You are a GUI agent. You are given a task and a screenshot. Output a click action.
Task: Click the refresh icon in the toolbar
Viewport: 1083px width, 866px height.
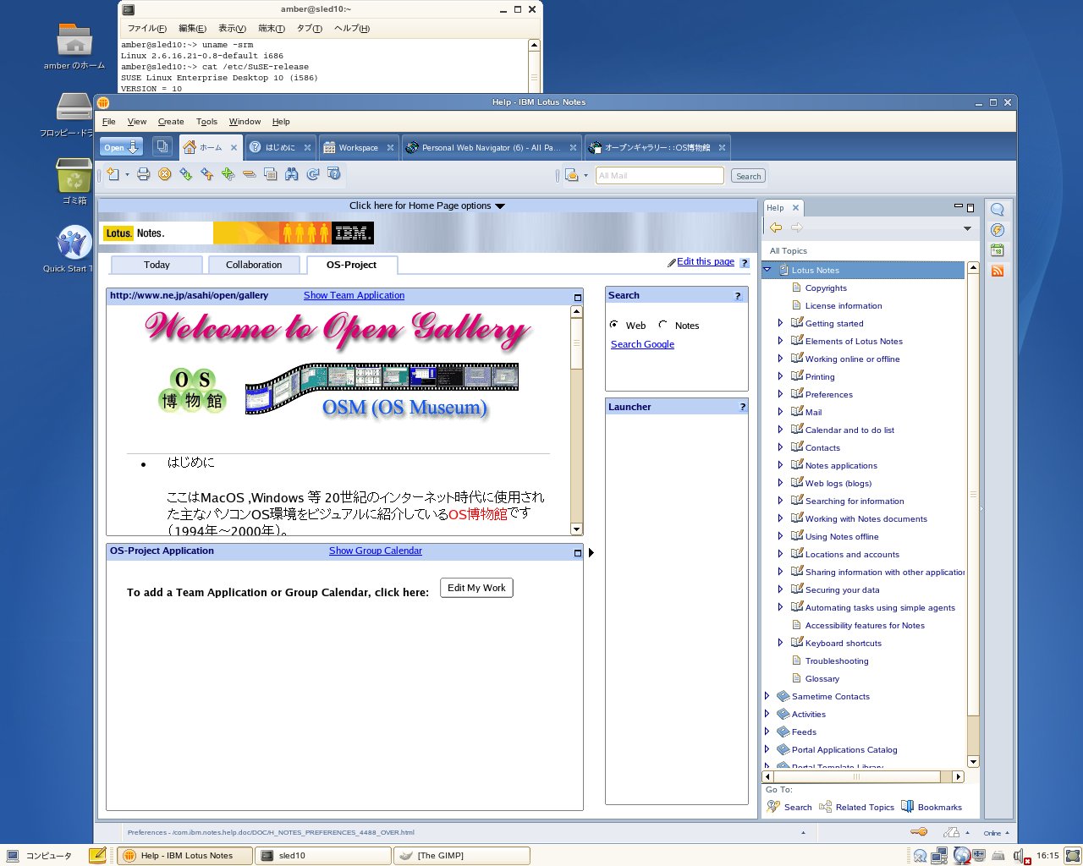point(313,174)
